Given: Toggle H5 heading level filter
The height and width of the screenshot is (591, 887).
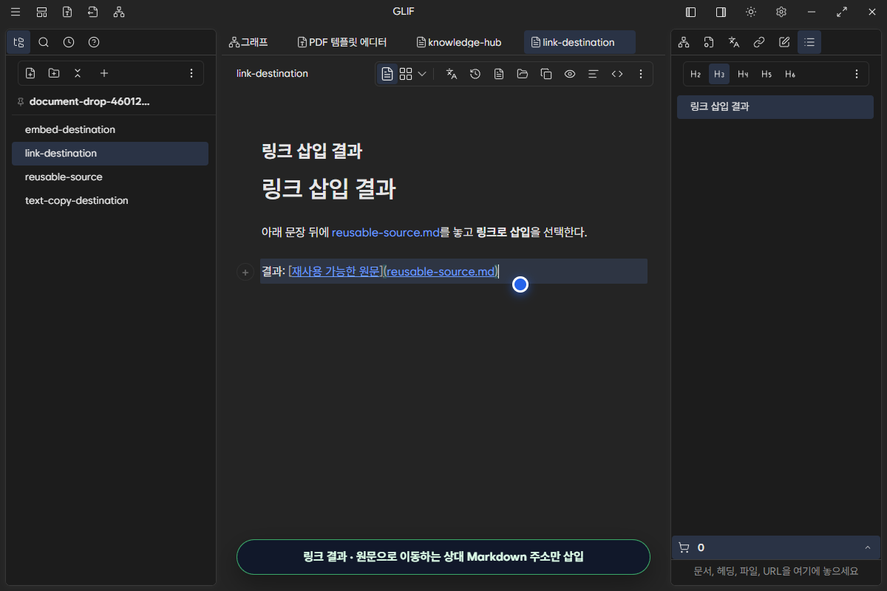Looking at the screenshot, I should tap(767, 74).
